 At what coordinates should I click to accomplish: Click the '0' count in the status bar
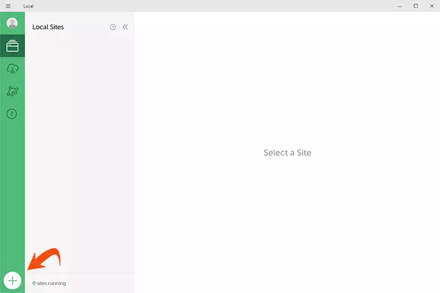coord(34,284)
